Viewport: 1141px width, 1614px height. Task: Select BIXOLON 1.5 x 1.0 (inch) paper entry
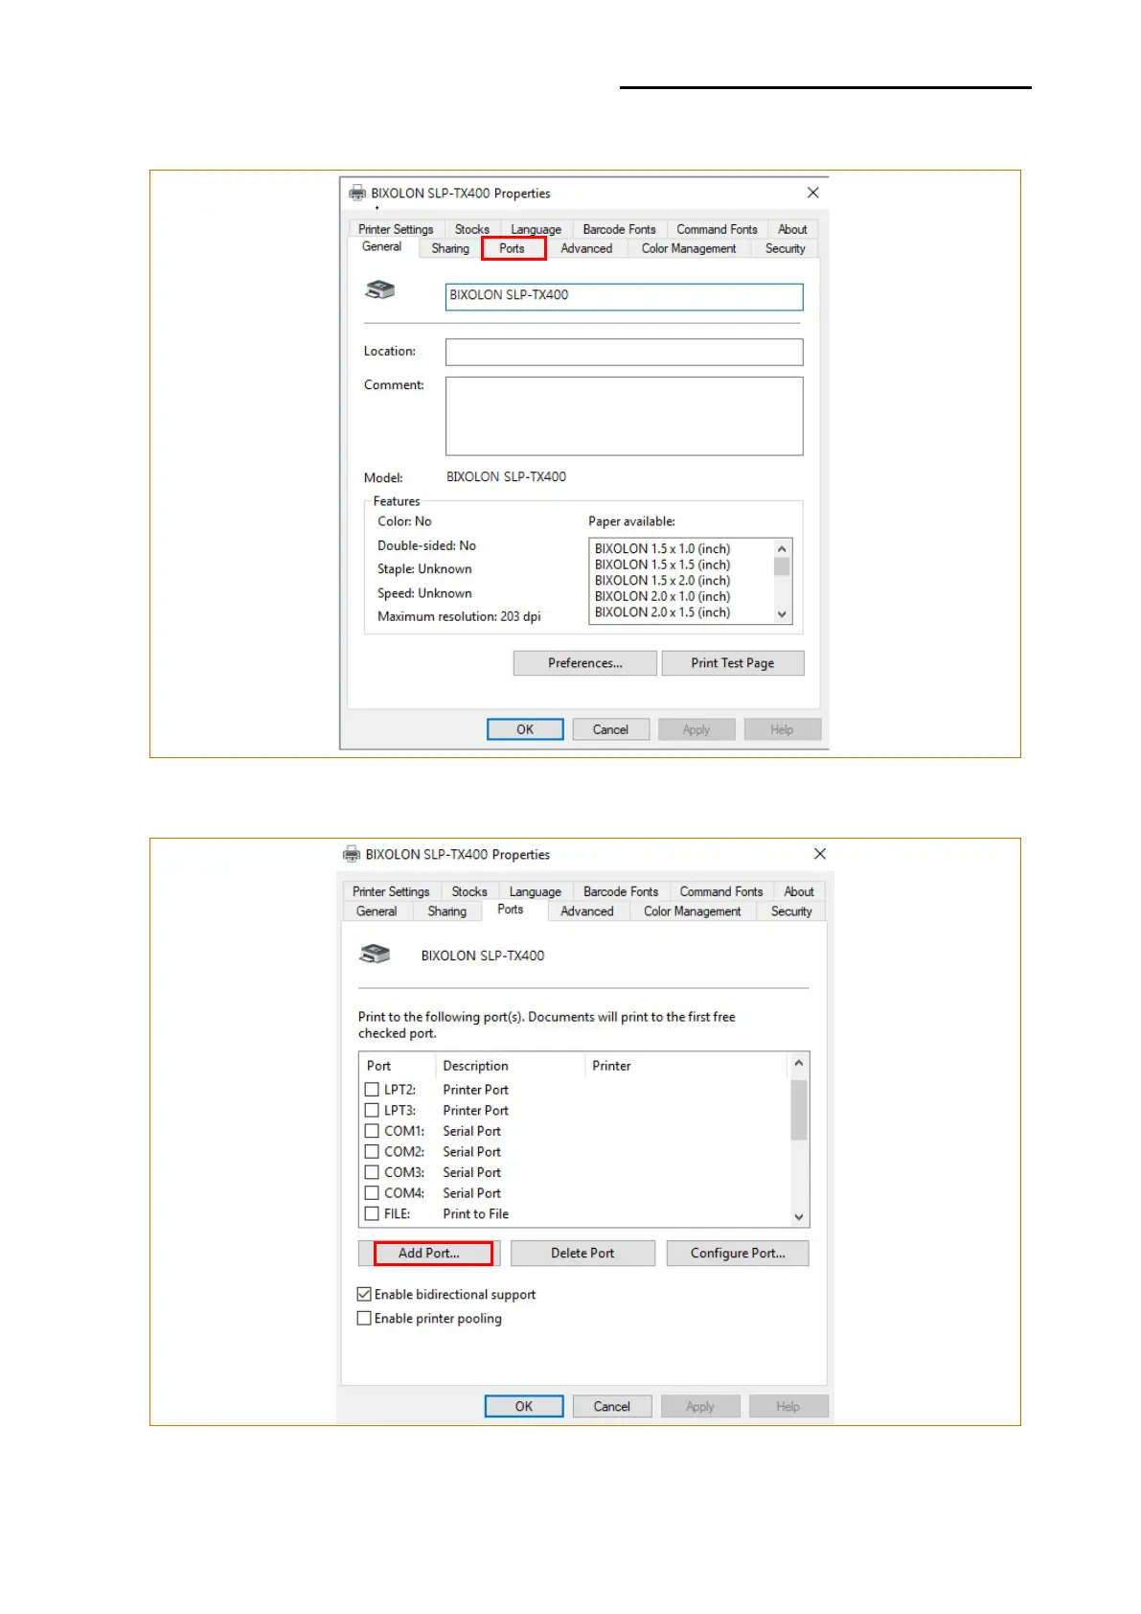tap(662, 548)
